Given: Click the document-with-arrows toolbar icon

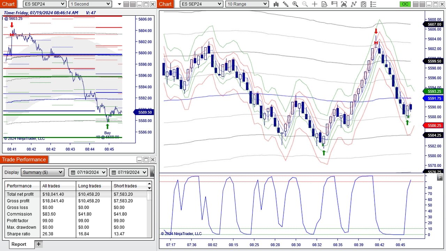Looking at the screenshot, I should point(363,4).
